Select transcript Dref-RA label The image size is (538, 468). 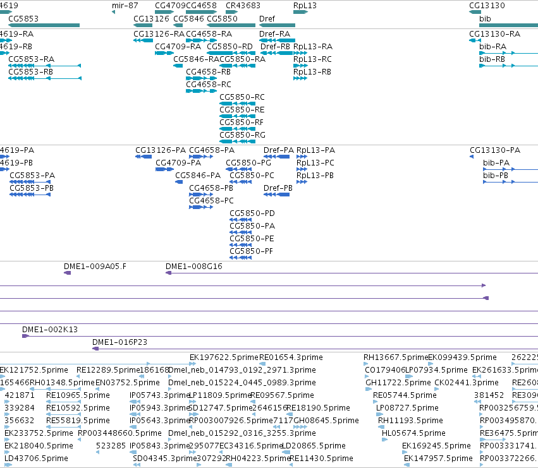275,34
